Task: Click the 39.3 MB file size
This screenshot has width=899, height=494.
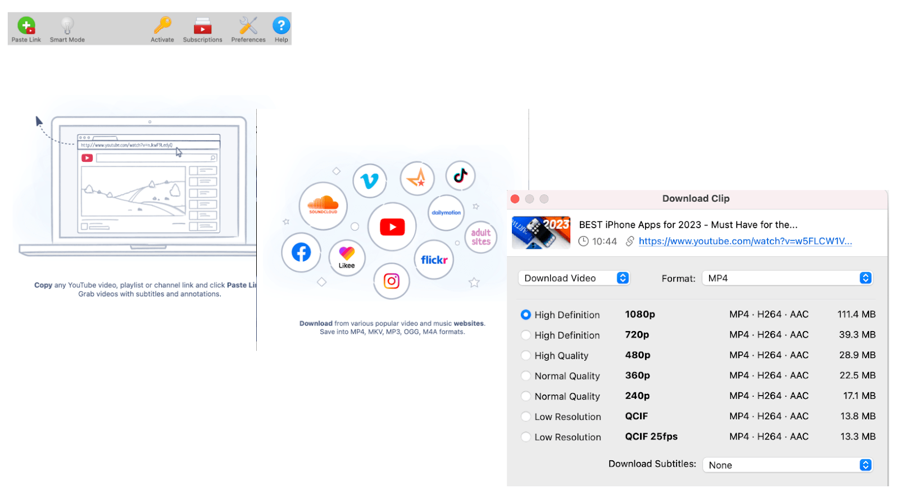Action: point(857,335)
